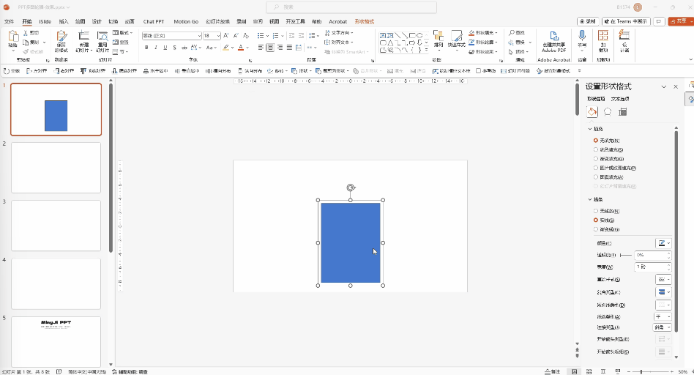Align text right in paragraph group
694x375 pixels.
click(280, 48)
